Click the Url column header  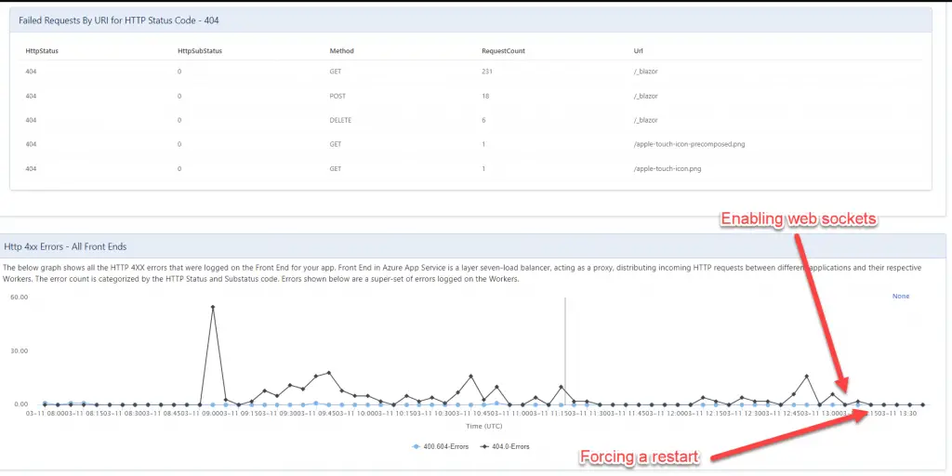[x=638, y=51]
